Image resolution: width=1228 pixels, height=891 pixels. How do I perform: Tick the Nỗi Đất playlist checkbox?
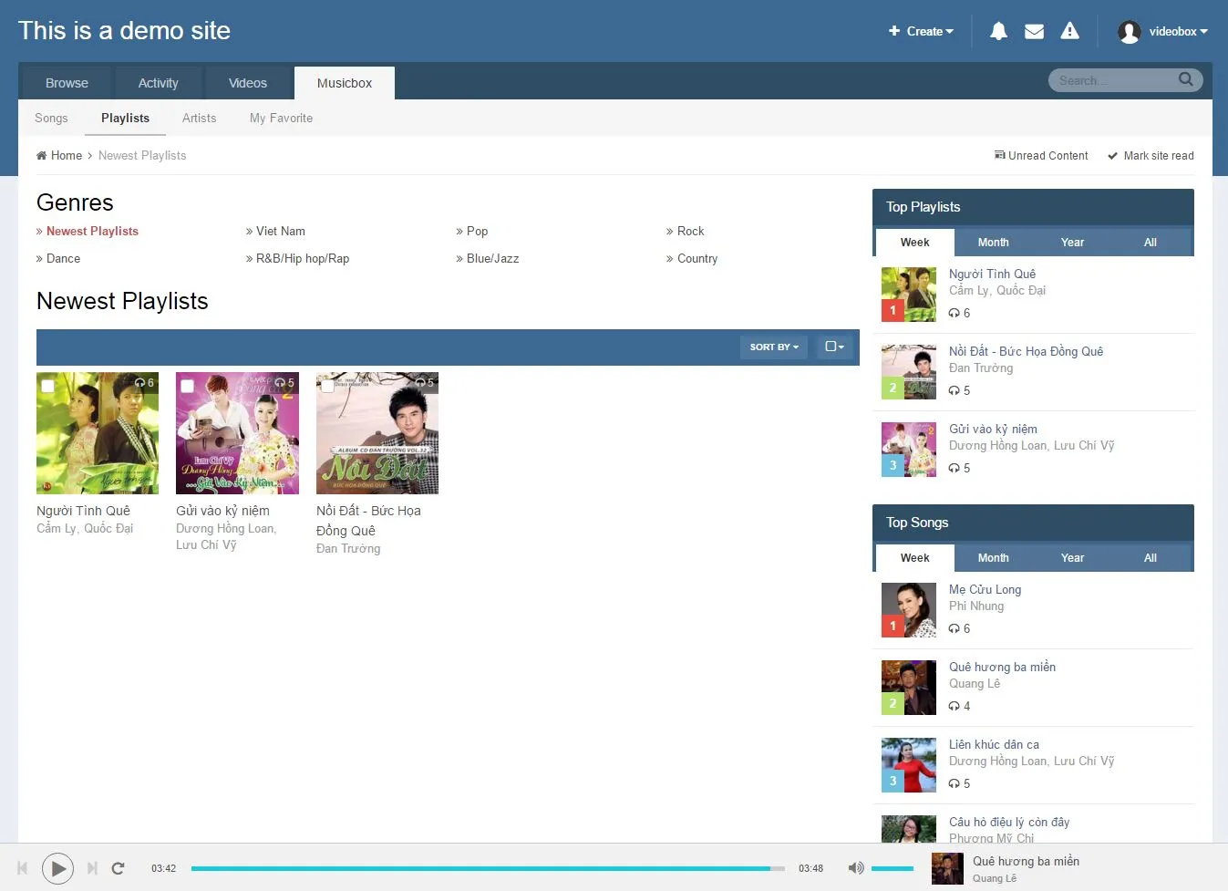[x=327, y=386]
